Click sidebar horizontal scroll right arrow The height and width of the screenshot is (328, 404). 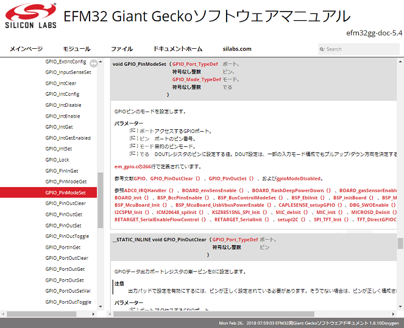pyautogui.click(x=93, y=314)
